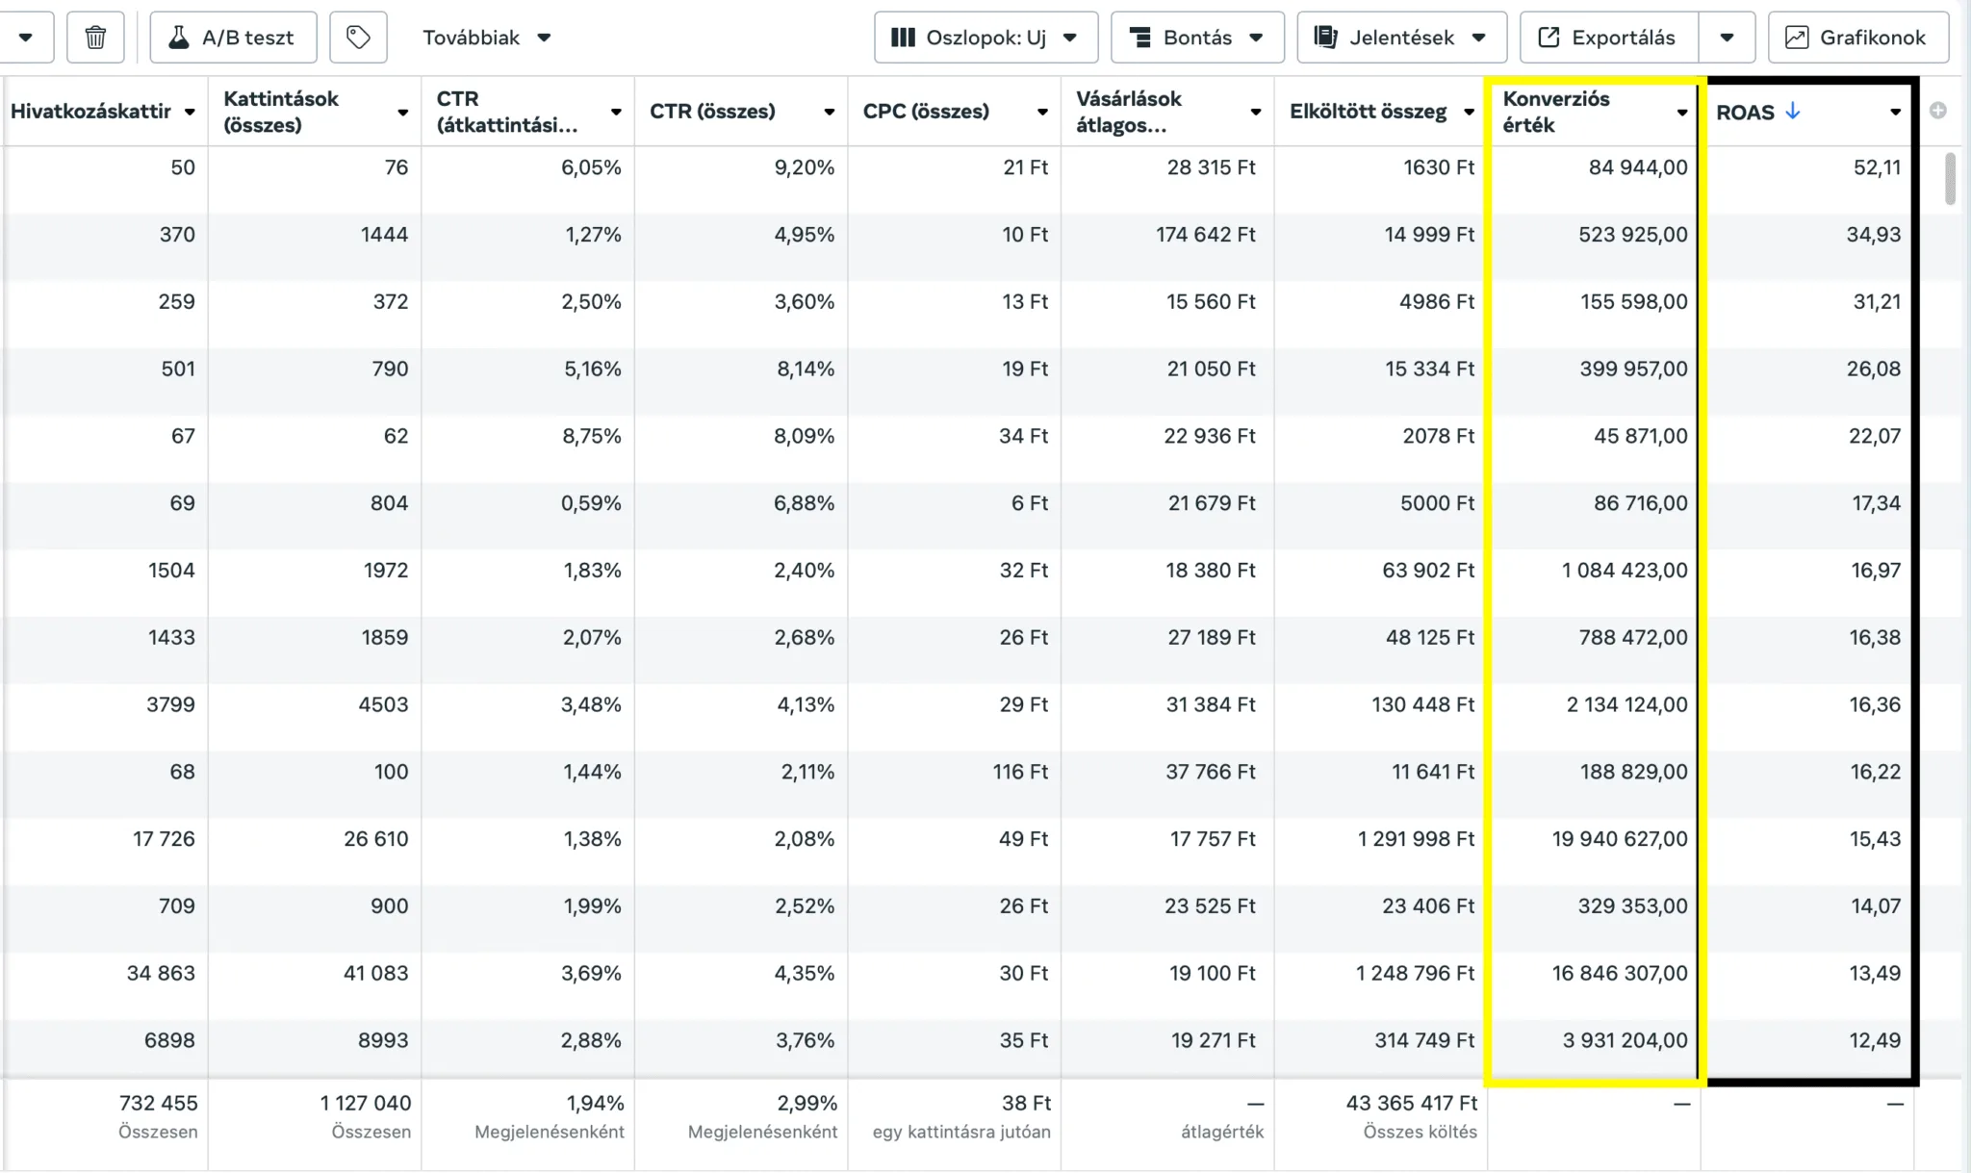Open the Grafikonok charts button

pos(1857,38)
